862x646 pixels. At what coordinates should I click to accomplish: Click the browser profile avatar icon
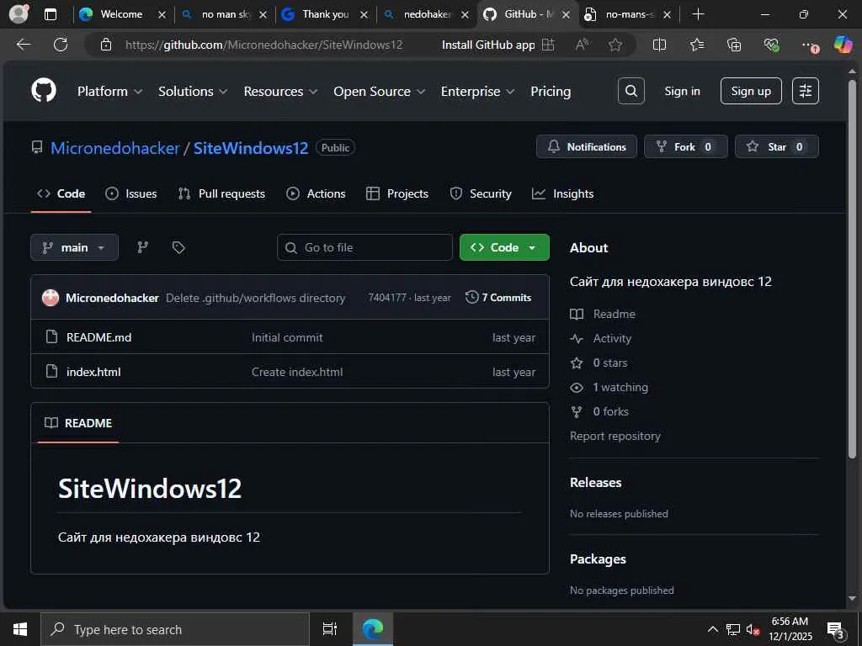[x=19, y=14]
